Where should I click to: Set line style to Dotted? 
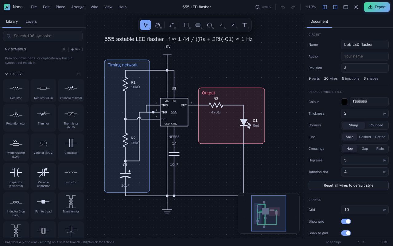click(x=380, y=137)
